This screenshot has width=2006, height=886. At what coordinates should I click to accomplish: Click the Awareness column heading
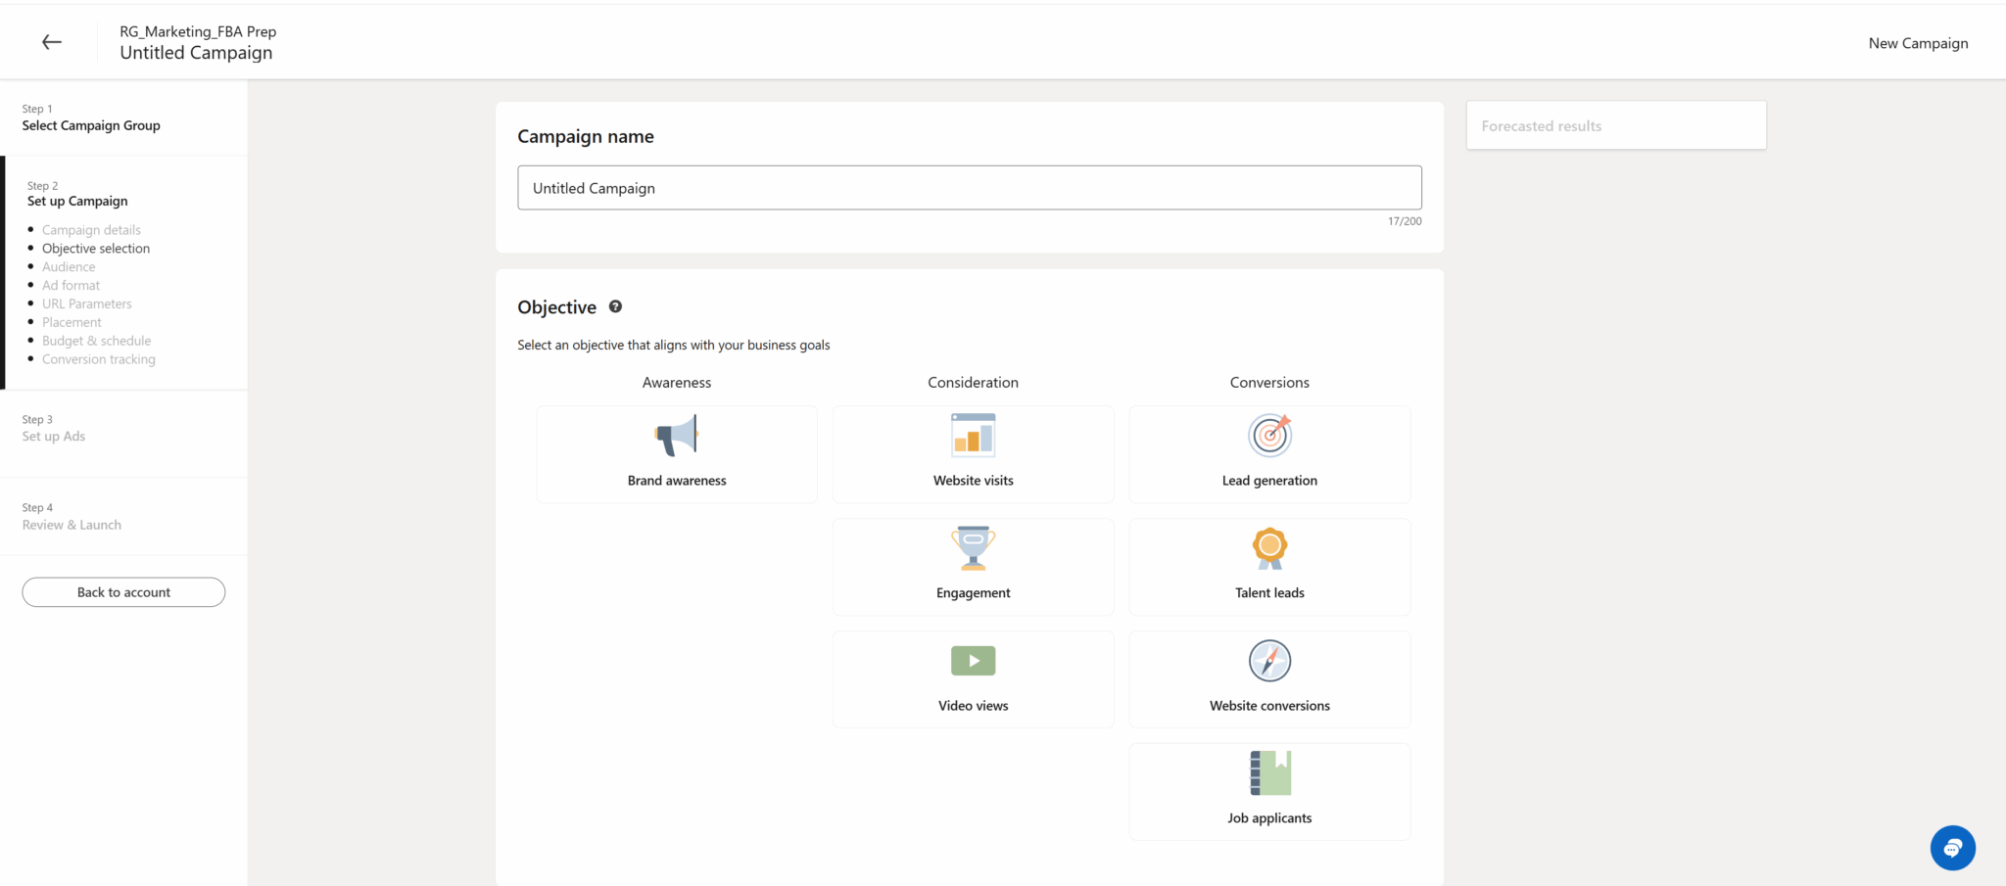pyautogui.click(x=677, y=383)
